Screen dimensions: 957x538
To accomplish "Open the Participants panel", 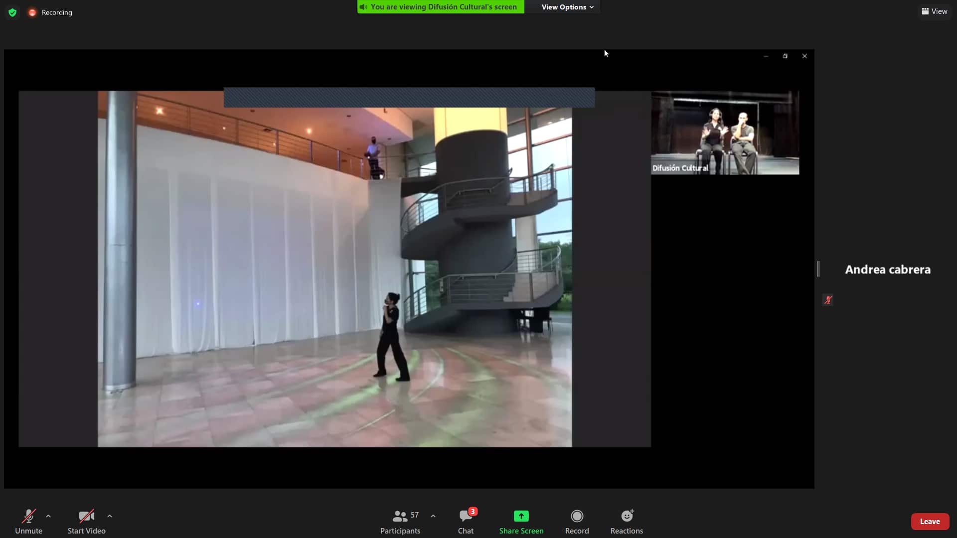I will coord(400,521).
